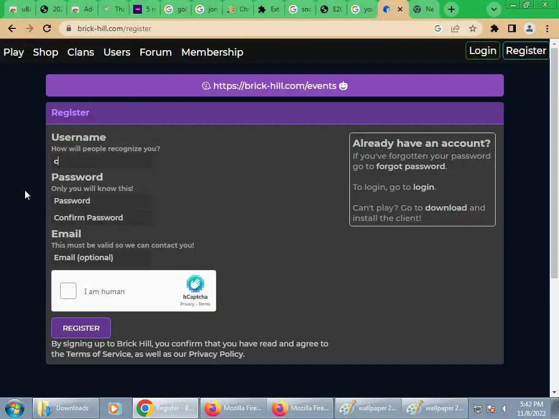559x419 pixels.
Task: Open the brick-hill.com/events banner link
Action: click(275, 86)
